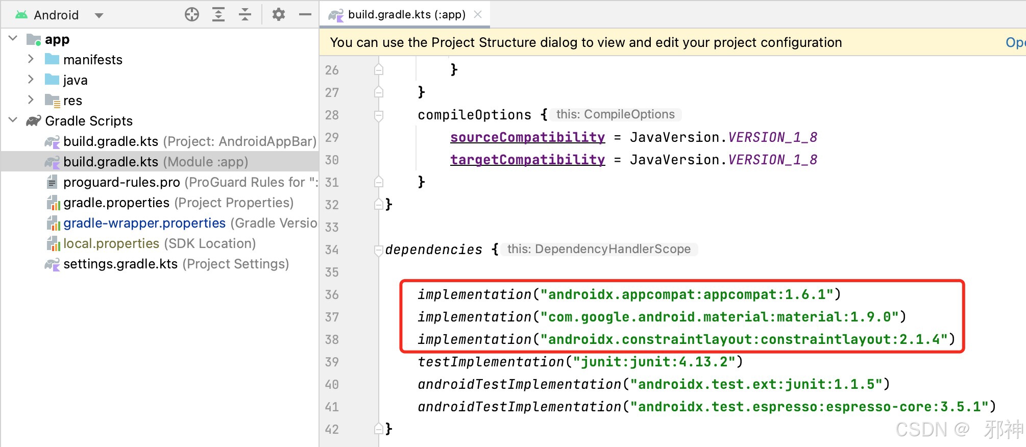
Task: Switch to the build.gradle.kts (:app) editor tab
Action: 406,14
